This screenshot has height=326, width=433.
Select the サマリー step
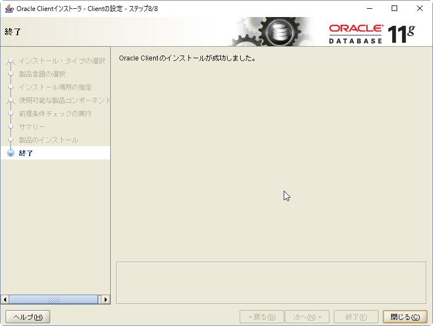click(x=32, y=127)
